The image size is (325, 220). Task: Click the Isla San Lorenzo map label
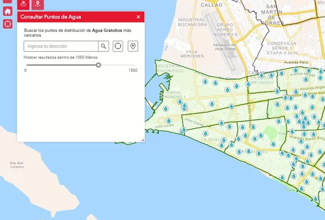pos(17,164)
